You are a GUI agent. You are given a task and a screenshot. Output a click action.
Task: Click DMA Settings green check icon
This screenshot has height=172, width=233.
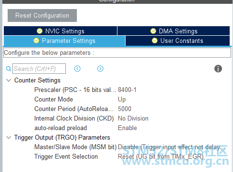pos(153,31)
